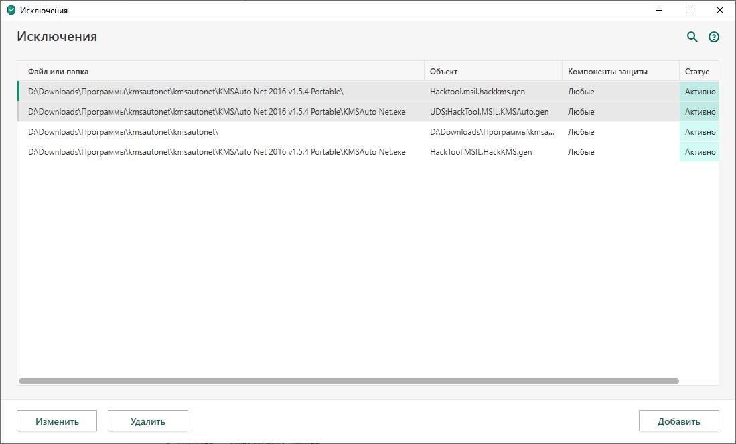Open search via magnifier icon
This screenshot has height=444, width=736.
pos(692,37)
